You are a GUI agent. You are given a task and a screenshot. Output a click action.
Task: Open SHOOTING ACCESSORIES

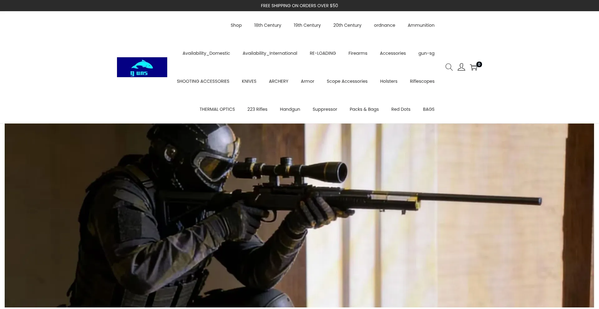(x=203, y=81)
